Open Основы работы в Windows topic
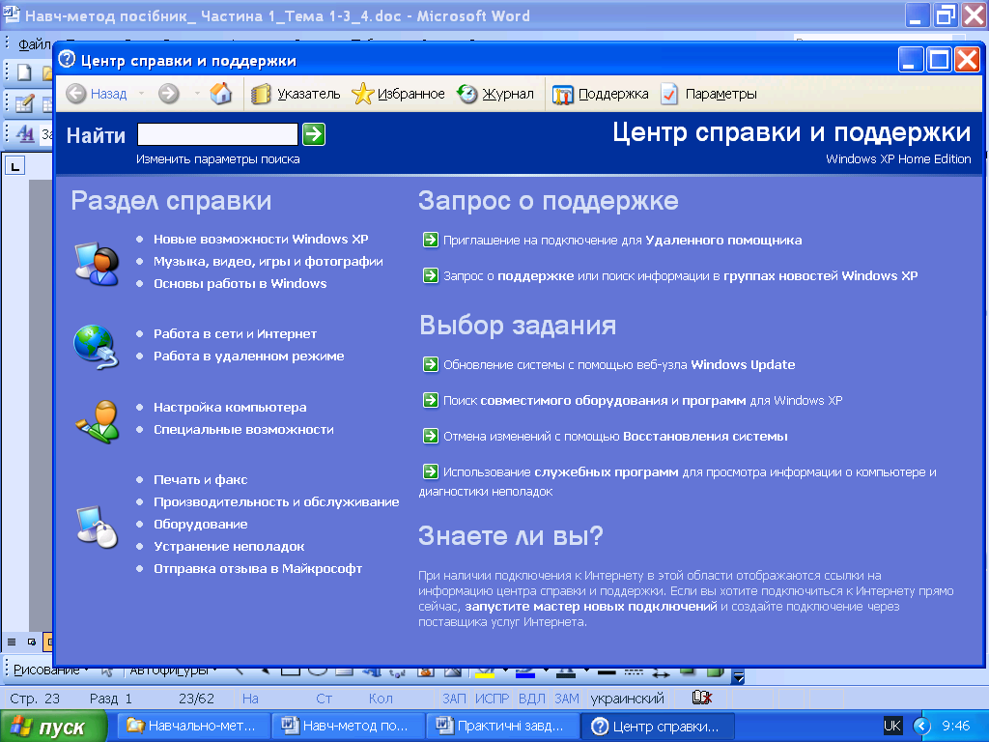 click(x=240, y=283)
